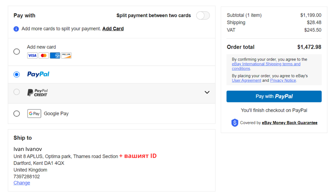Click the PayPal Credit logo
The width and height of the screenshot is (335, 196).
click(x=38, y=93)
